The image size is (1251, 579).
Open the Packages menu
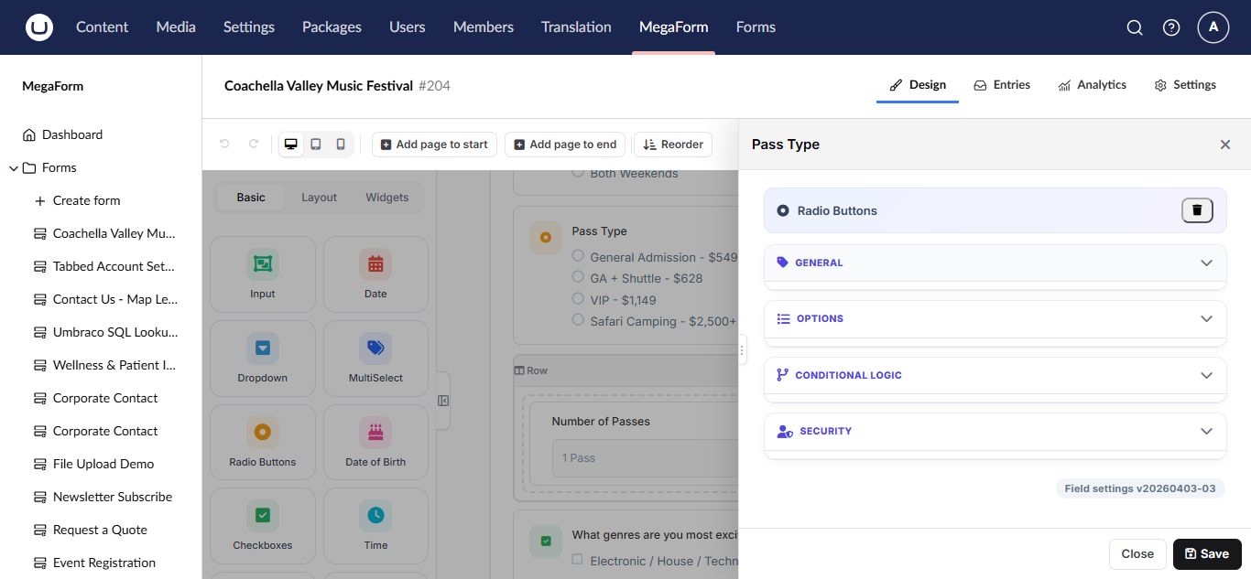(x=332, y=27)
